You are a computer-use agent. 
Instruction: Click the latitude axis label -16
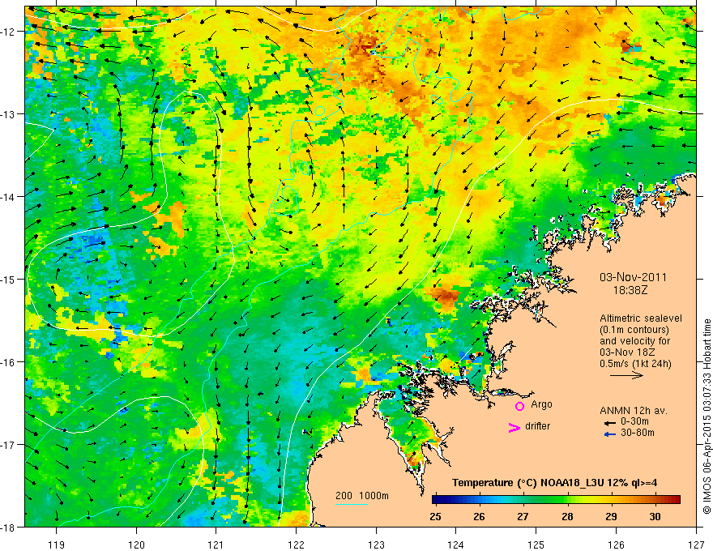[x=8, y=362]
